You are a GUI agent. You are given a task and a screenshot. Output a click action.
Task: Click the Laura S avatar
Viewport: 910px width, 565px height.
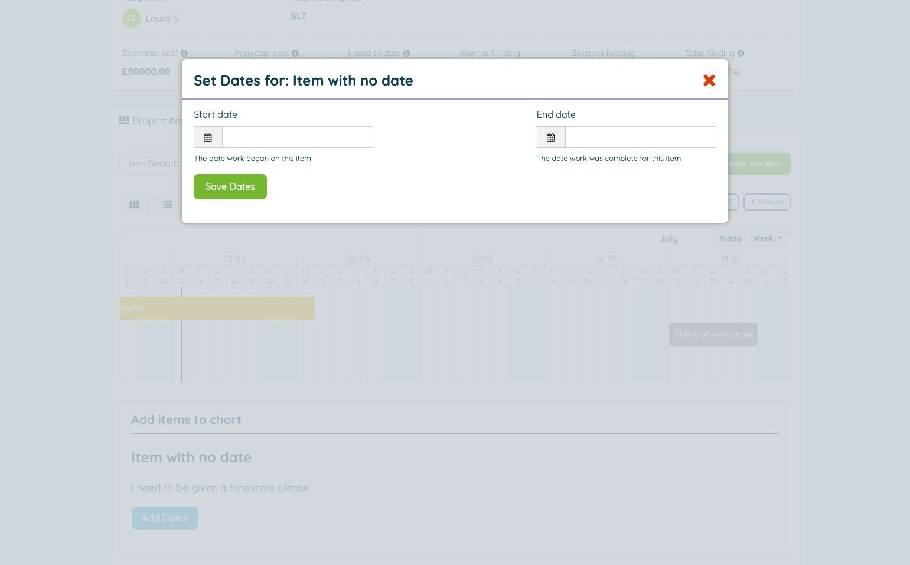coord(131,18)
